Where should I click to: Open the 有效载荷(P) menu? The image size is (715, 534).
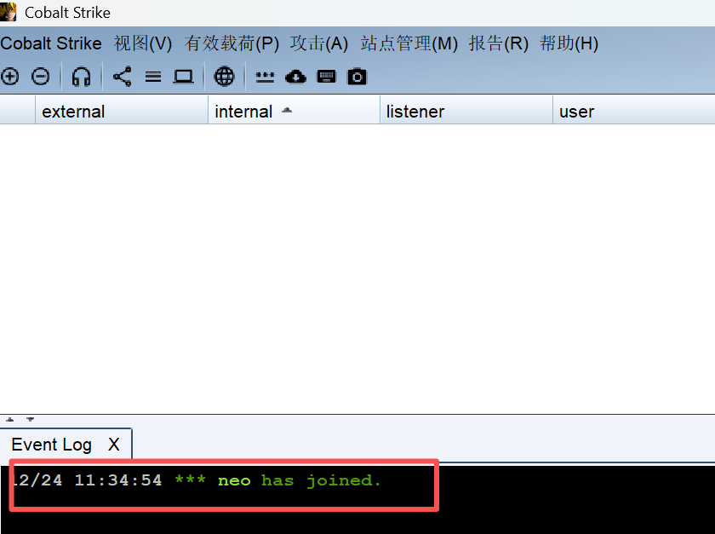tap(232, 43)
